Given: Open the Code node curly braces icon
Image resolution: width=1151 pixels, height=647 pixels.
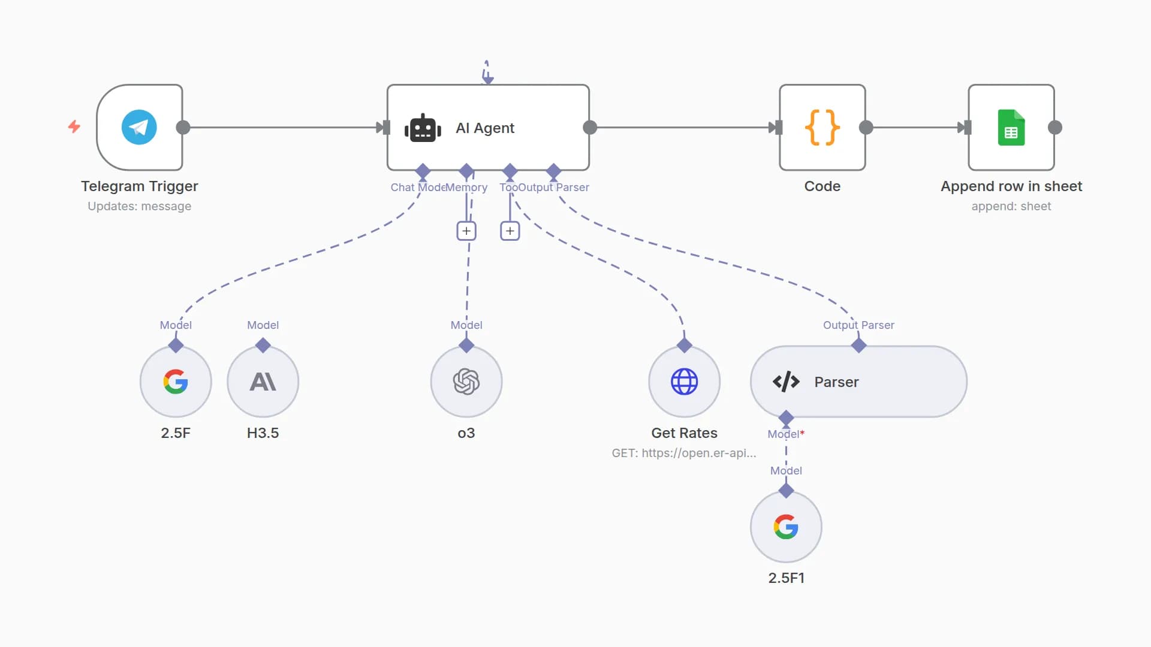Looking at the screenshot, I should [x=822, y=127].
